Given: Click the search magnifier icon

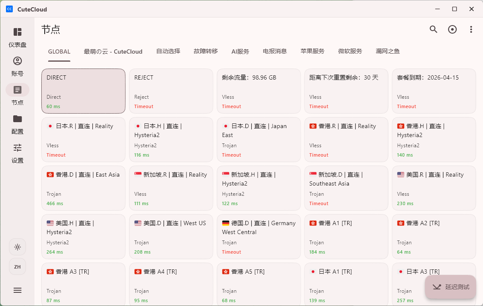Looking at the screenshot, I should (x=433, y=29).
